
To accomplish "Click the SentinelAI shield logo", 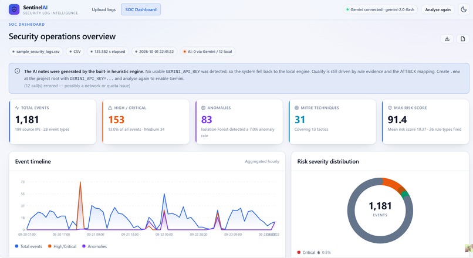I will 14,9.
